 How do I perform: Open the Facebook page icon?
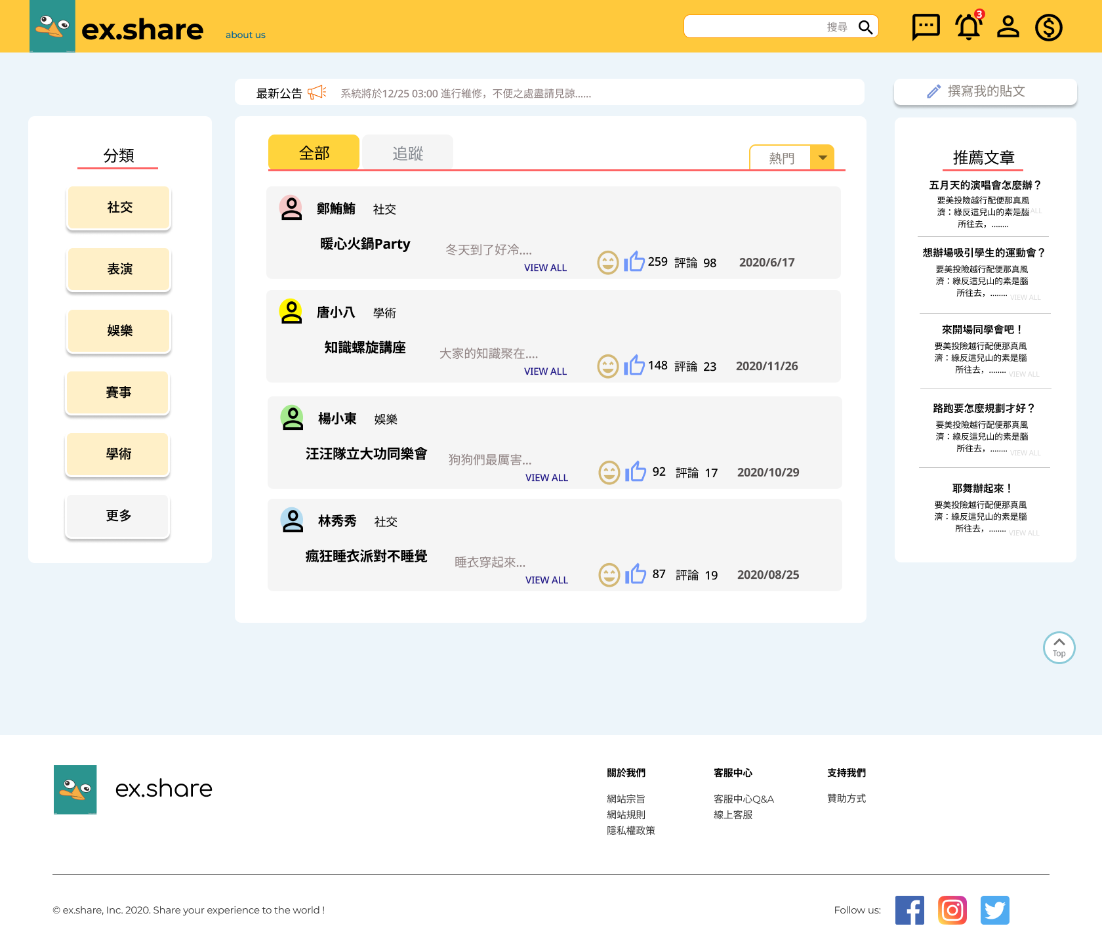click(909, 910)
